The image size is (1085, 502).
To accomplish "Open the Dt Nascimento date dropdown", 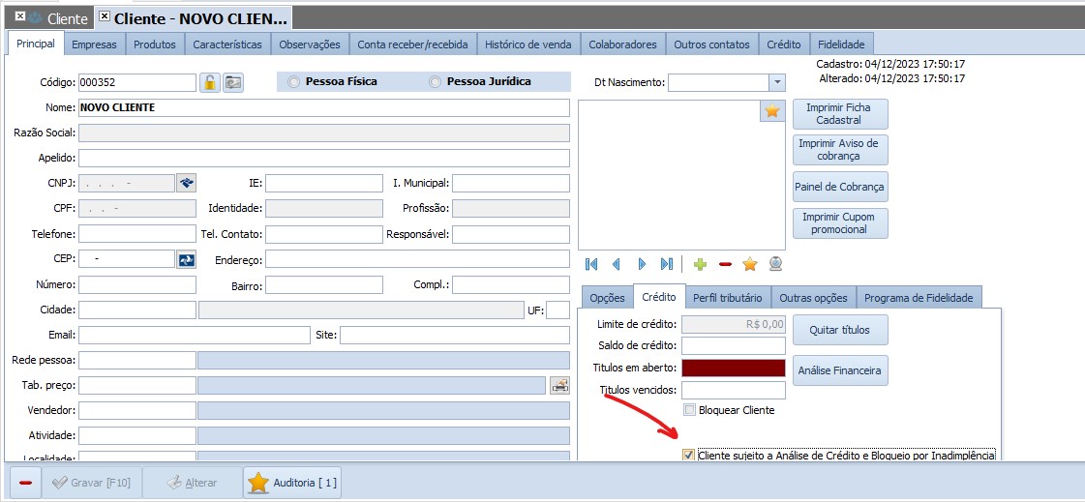I will [776, 82].
